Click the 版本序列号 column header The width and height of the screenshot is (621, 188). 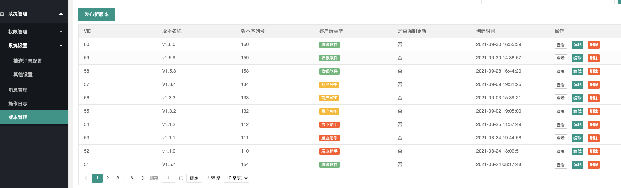pyautogui.click(x=253, y=31)
